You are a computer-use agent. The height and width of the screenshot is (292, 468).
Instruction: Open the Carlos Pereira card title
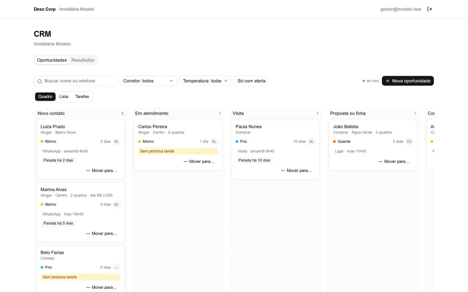[x=152, y=127]
